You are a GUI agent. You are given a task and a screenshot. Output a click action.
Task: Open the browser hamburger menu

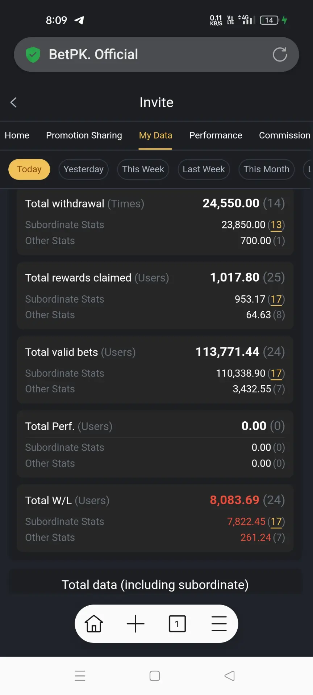coord(219,624)
